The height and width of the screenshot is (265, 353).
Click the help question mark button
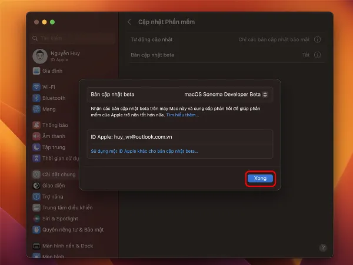[x=323, y=248]
